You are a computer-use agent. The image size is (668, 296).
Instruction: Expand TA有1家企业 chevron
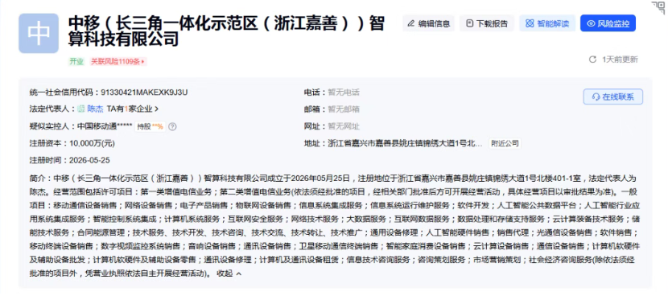(x=157, y=109)
